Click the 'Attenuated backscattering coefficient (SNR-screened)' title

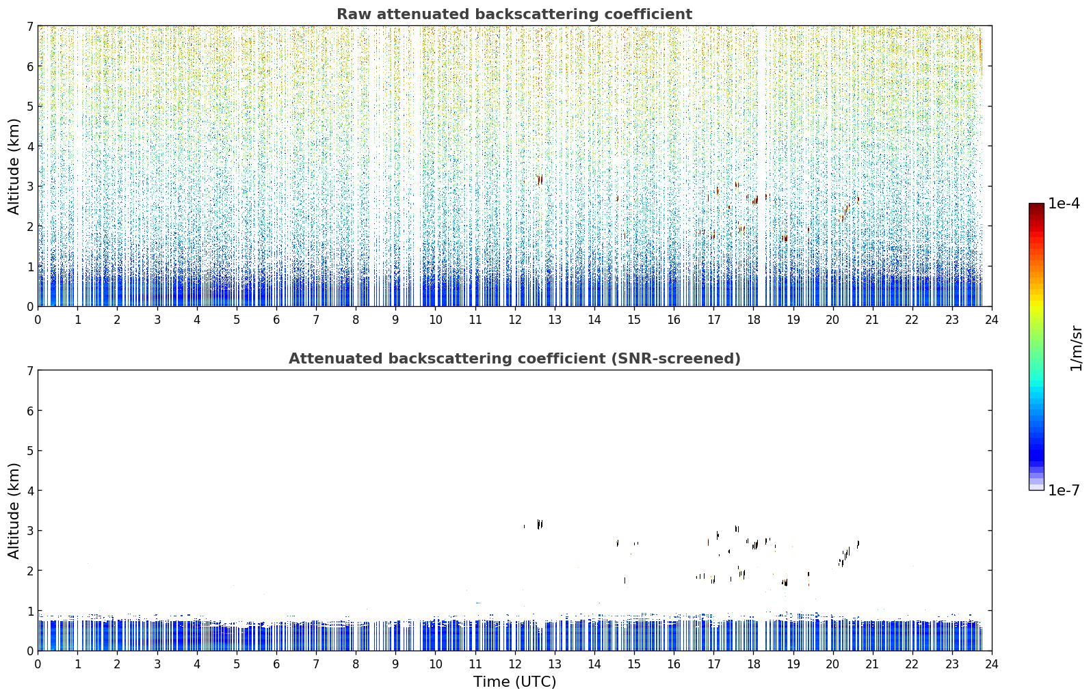click(514, 359)
